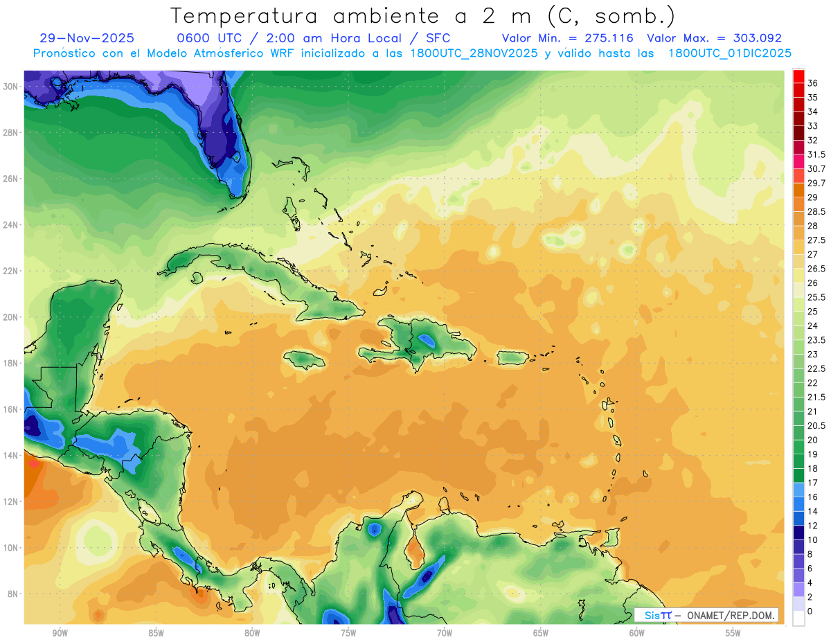Click the latitude axis label "20N"

[x=10, y=316]
